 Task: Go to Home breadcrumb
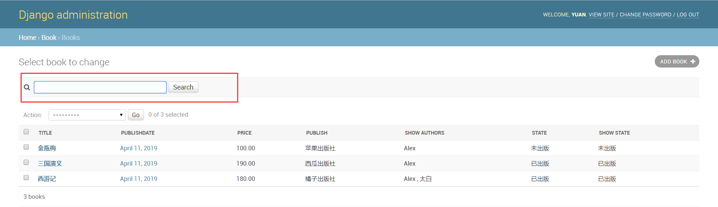tap(27, 38)
